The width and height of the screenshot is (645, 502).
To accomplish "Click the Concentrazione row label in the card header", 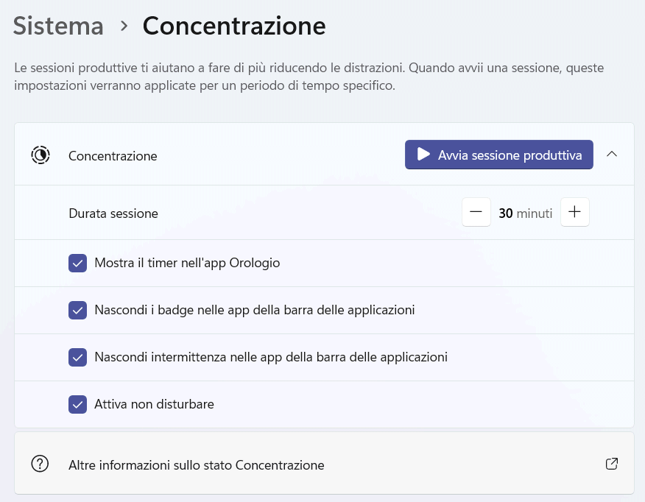I will [x=113, y=156].
